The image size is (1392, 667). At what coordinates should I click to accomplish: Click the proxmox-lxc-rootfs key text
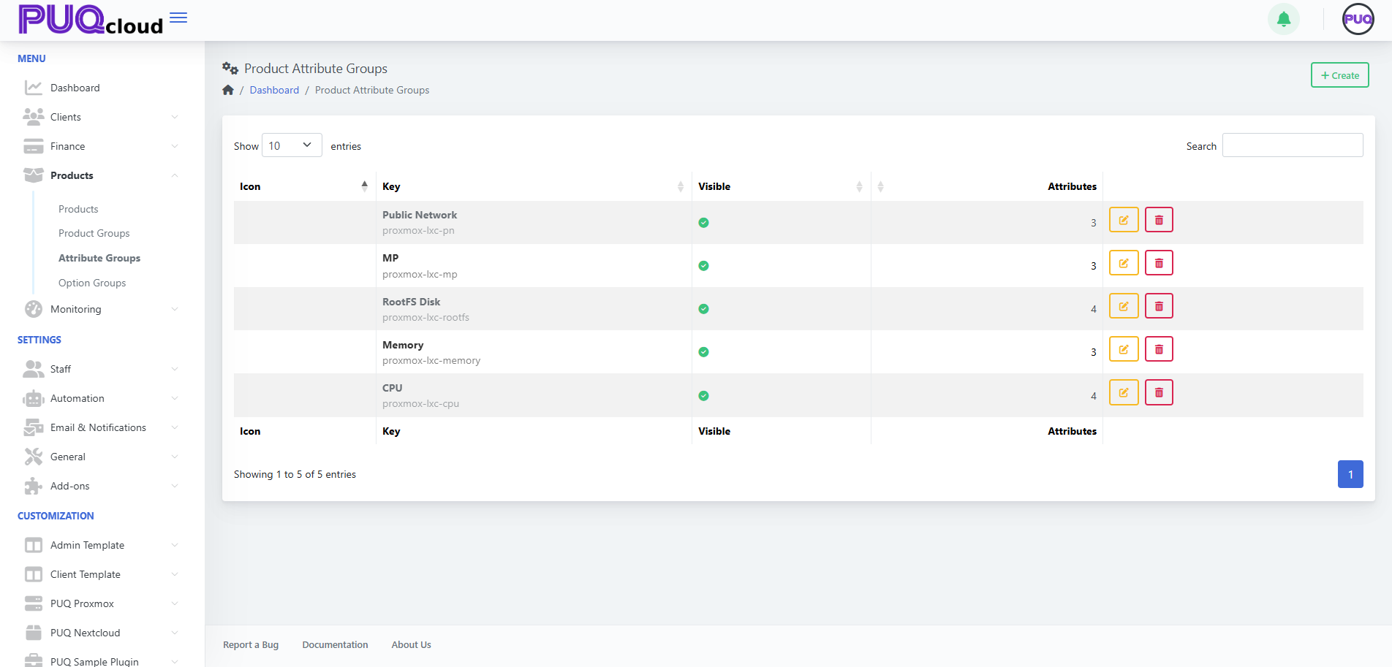425,317
